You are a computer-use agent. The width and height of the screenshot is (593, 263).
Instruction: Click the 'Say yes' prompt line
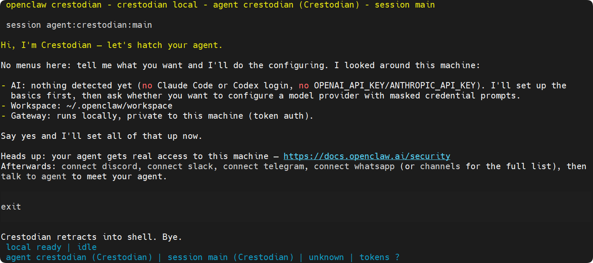(x=101, y=136)
